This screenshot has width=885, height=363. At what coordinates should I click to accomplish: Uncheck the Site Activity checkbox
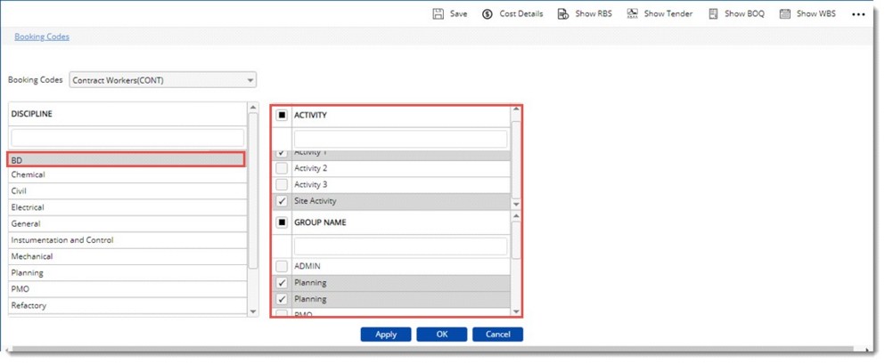click(x=282, y=201)
